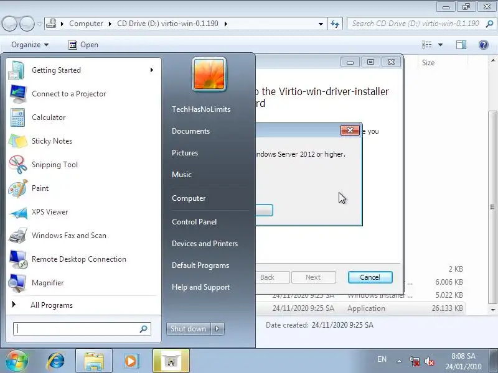Launch the Magnifier icon
The width and height of the screenshot is (498, 373).
coord(17,283)
